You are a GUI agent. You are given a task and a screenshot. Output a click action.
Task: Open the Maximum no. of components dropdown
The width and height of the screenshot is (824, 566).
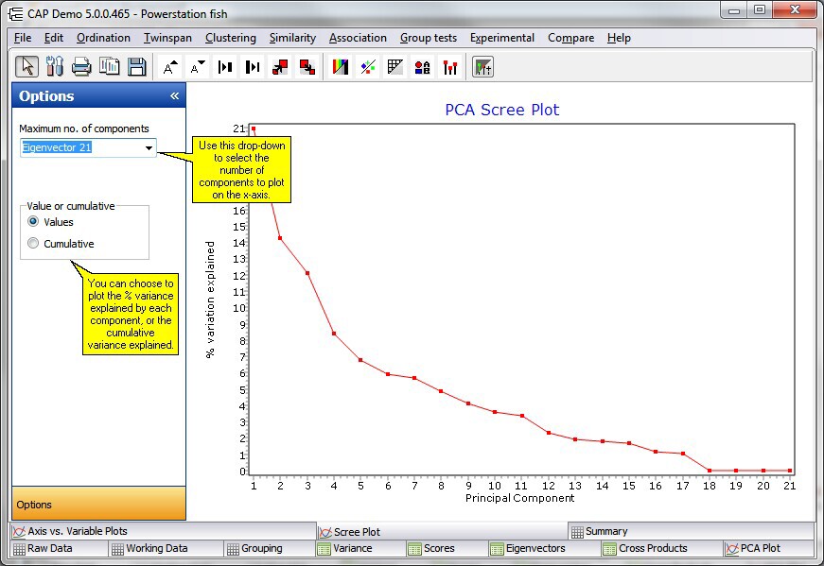point(149,147)
